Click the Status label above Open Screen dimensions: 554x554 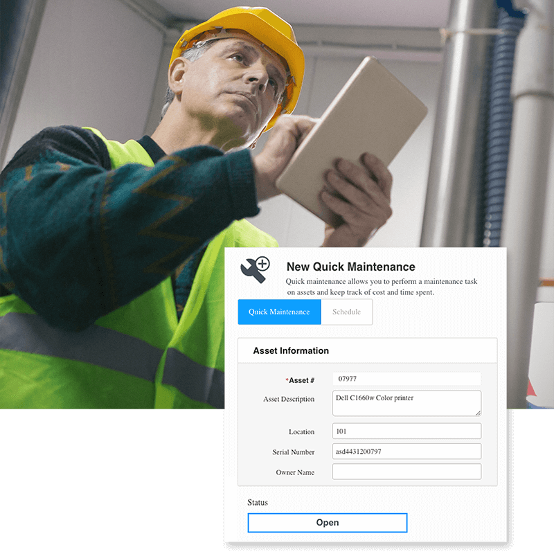coord(258,502)
